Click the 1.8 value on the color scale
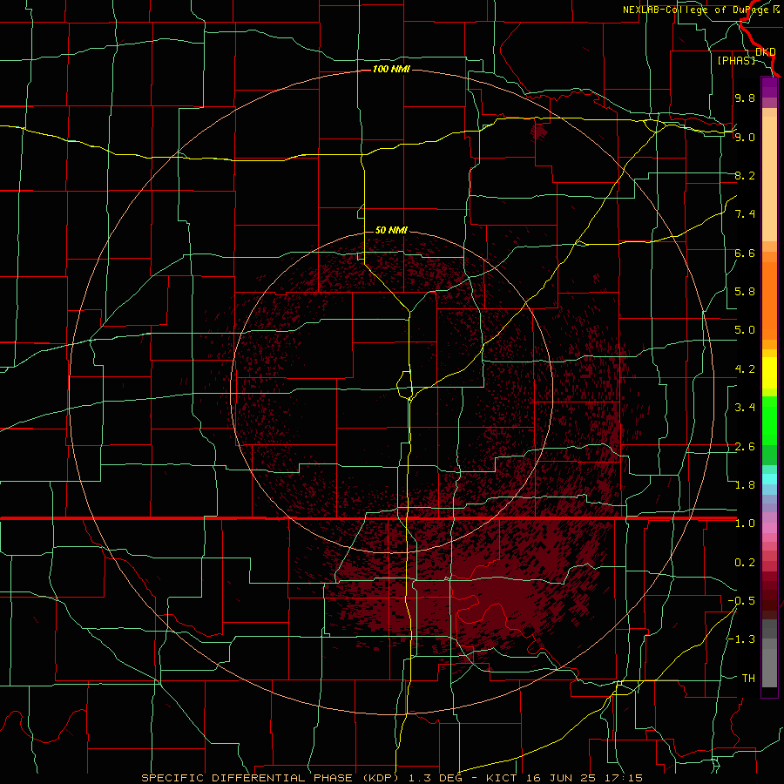The image size is (784, 784). coord(745,485)
